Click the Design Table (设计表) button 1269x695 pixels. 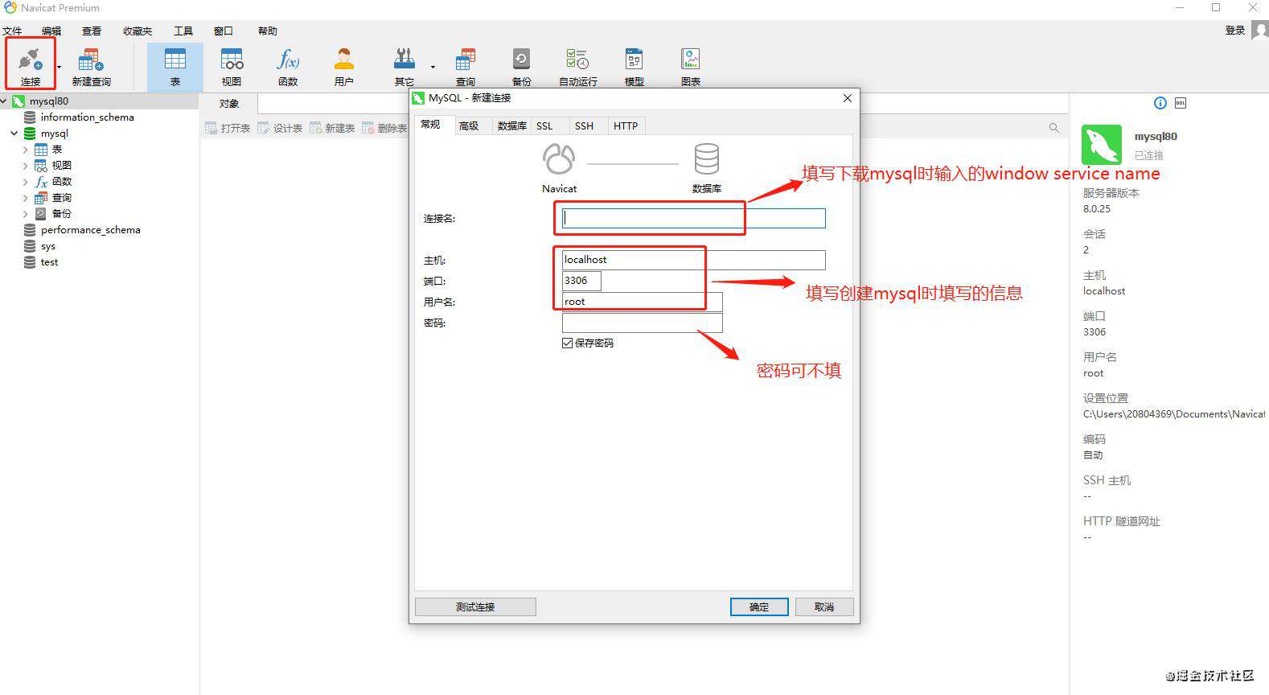[280, 129]
